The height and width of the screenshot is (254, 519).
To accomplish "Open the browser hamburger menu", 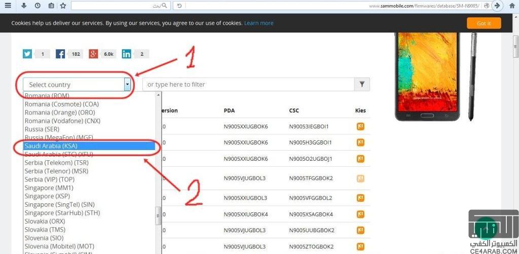I will 8,6.
